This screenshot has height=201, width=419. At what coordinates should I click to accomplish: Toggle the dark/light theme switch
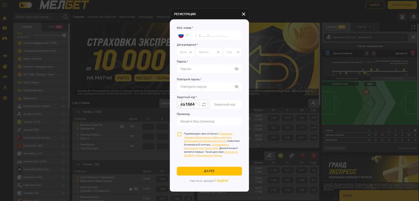[26, 5]
